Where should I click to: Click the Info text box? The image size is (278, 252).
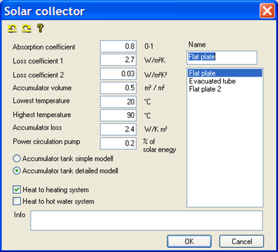point(147,221)
